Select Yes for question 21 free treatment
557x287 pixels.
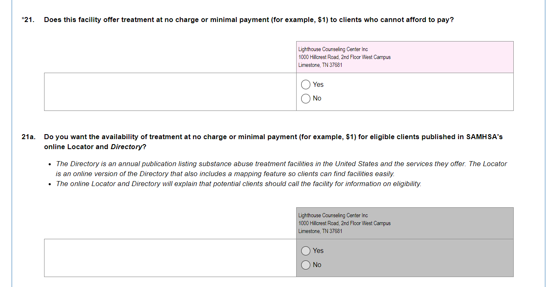click(x=306, y=85)
